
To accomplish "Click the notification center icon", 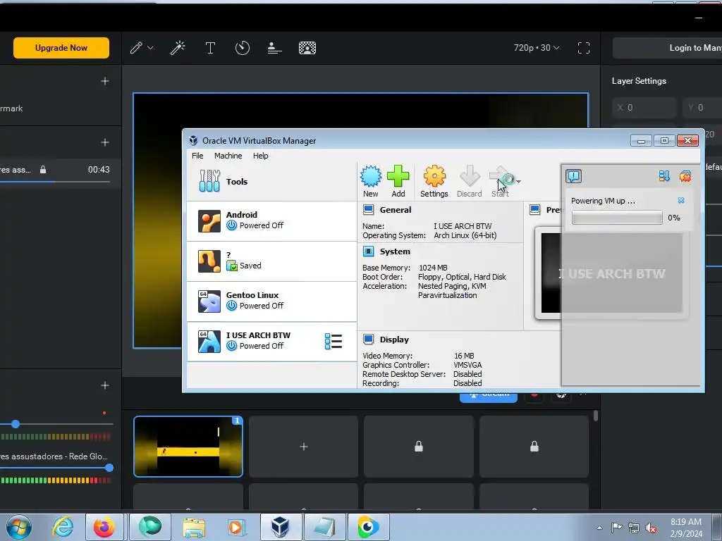I will pyautogui.click(x=574, y=176).
